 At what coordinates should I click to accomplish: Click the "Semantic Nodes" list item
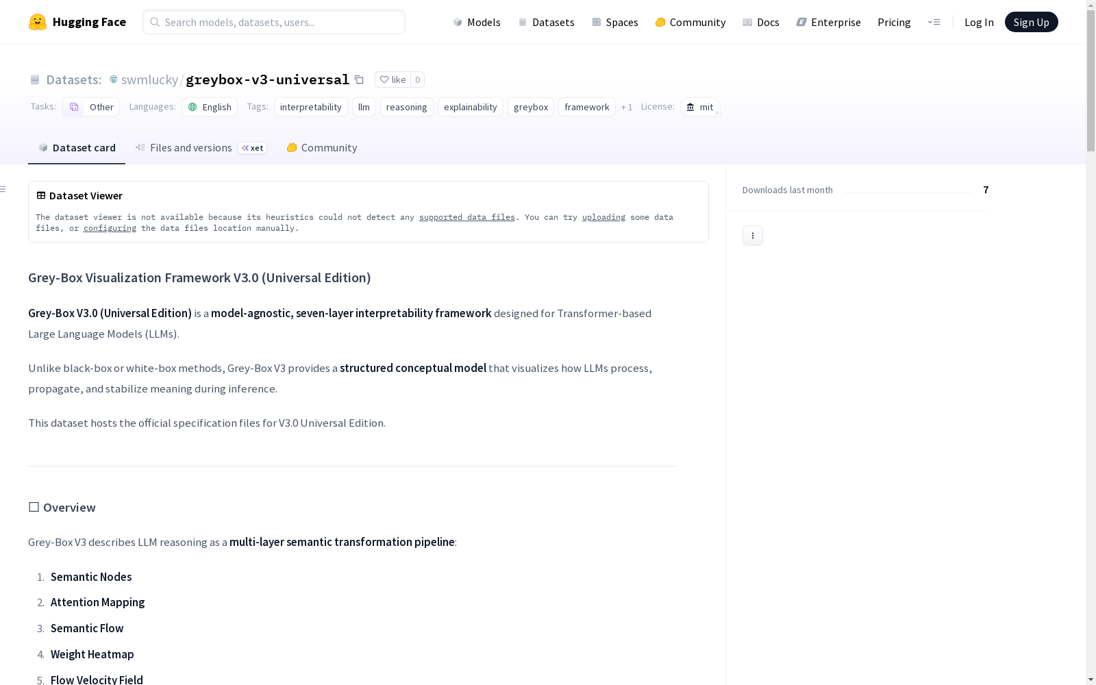91,577
